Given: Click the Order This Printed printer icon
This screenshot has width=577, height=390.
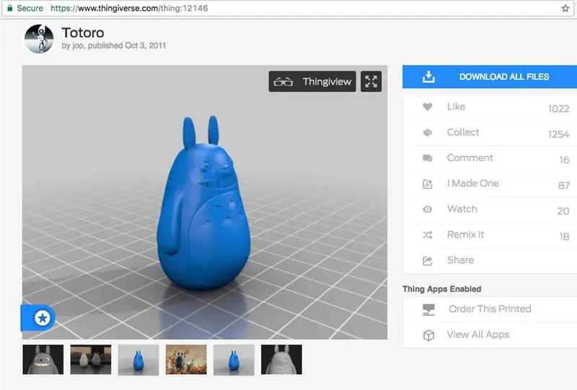Looking at the screenshot, I should tap(428, 310).
